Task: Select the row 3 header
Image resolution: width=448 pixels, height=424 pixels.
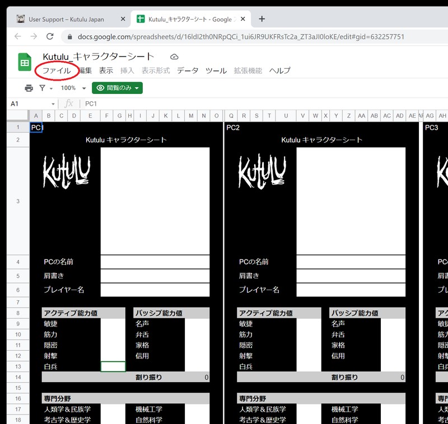Action: pos(18,201)
